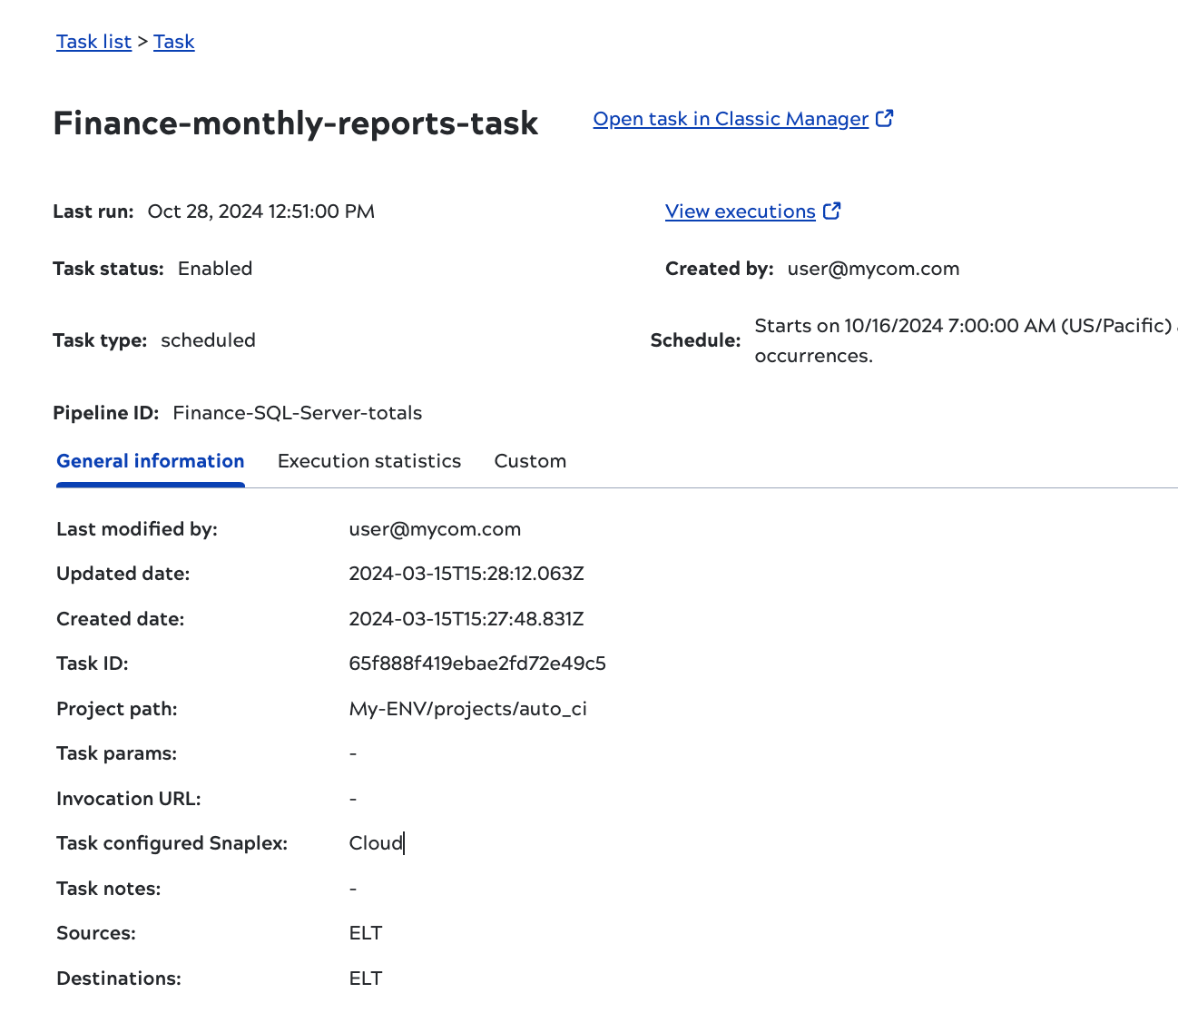This screenshot has height=1013, width=1178.
Task: Click the Task ID 65f888f419ebae2fd72e49c5
Action: pyautogui.click(x=477, y=664)
